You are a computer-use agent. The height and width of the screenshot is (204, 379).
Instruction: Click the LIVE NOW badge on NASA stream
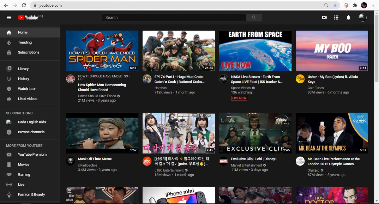(239, 98)
